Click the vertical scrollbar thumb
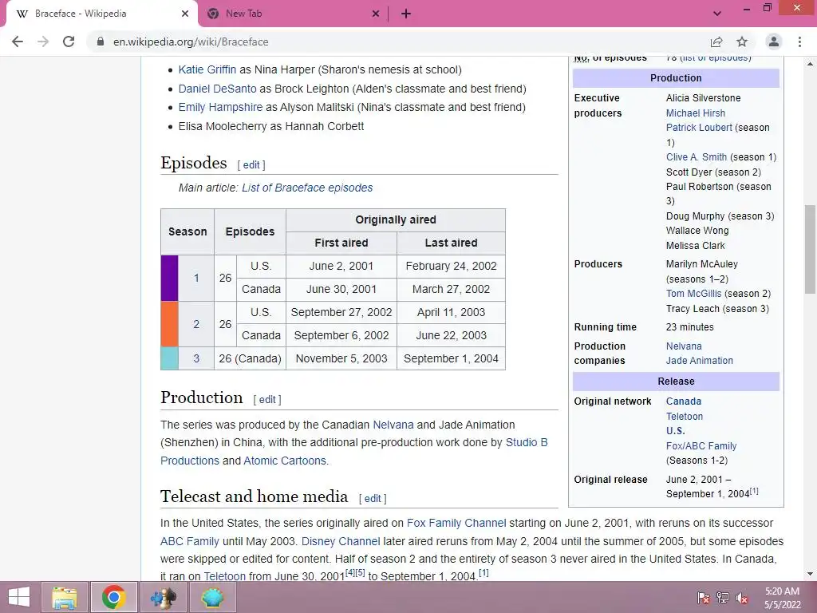 [810, 249]
